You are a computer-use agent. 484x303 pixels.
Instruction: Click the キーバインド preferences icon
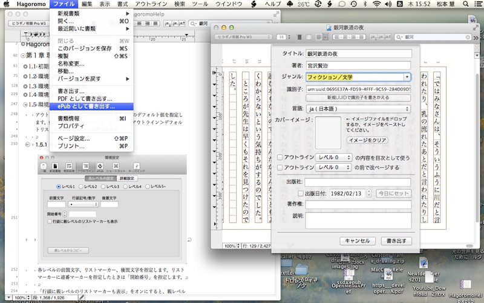pos(137,167)
